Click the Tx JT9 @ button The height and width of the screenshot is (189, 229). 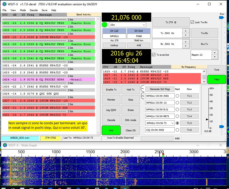171,22
